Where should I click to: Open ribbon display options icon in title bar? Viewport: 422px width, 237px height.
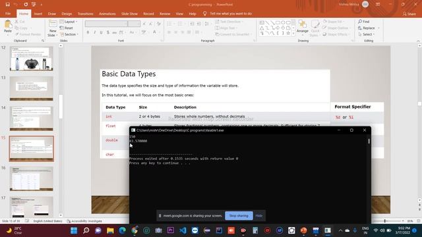click(x=378, y=5)
